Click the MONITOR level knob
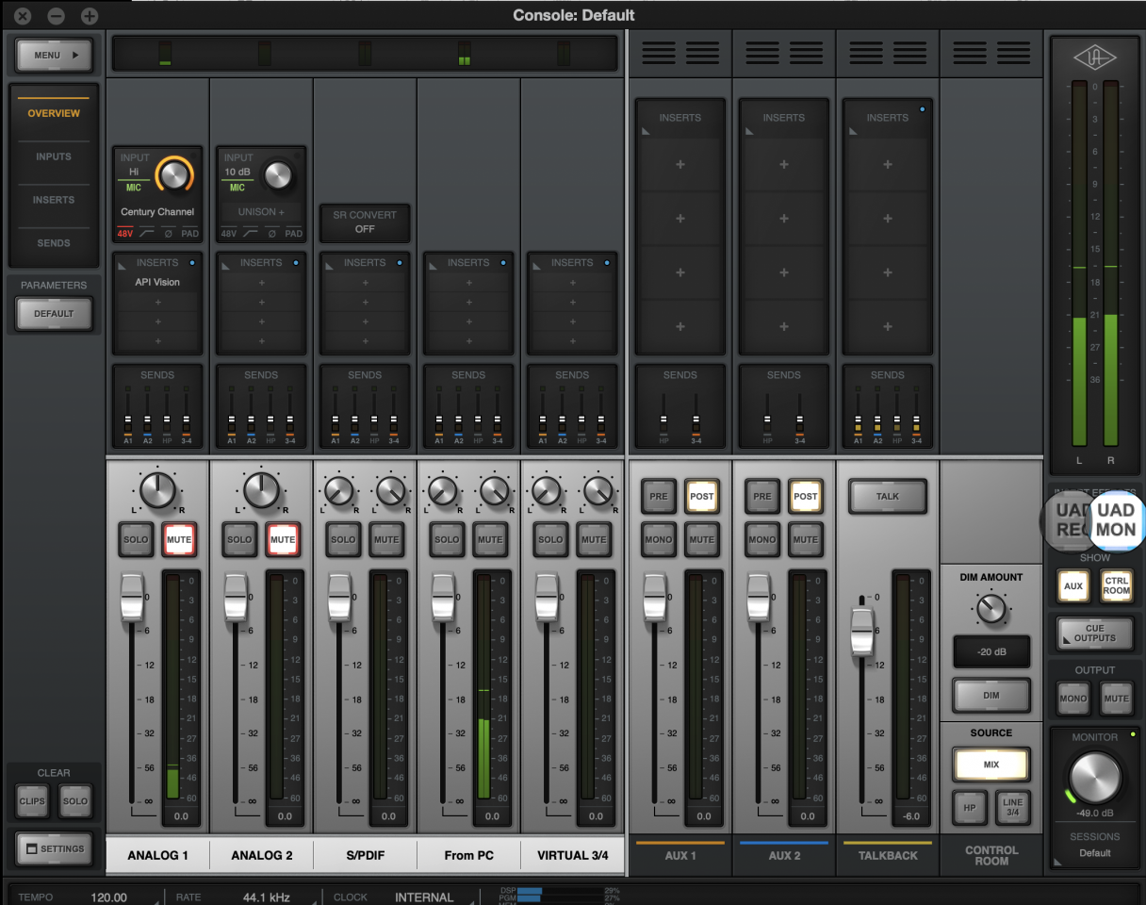The height and width of the screenshot is (905, 1146). 1096,777
